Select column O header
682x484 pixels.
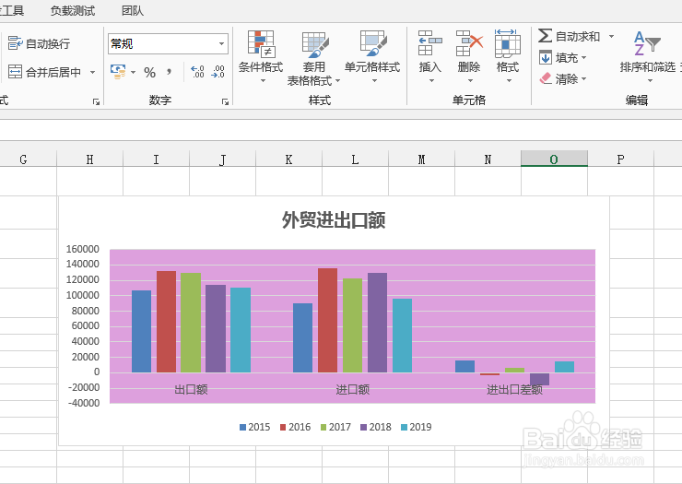point(554,159)
